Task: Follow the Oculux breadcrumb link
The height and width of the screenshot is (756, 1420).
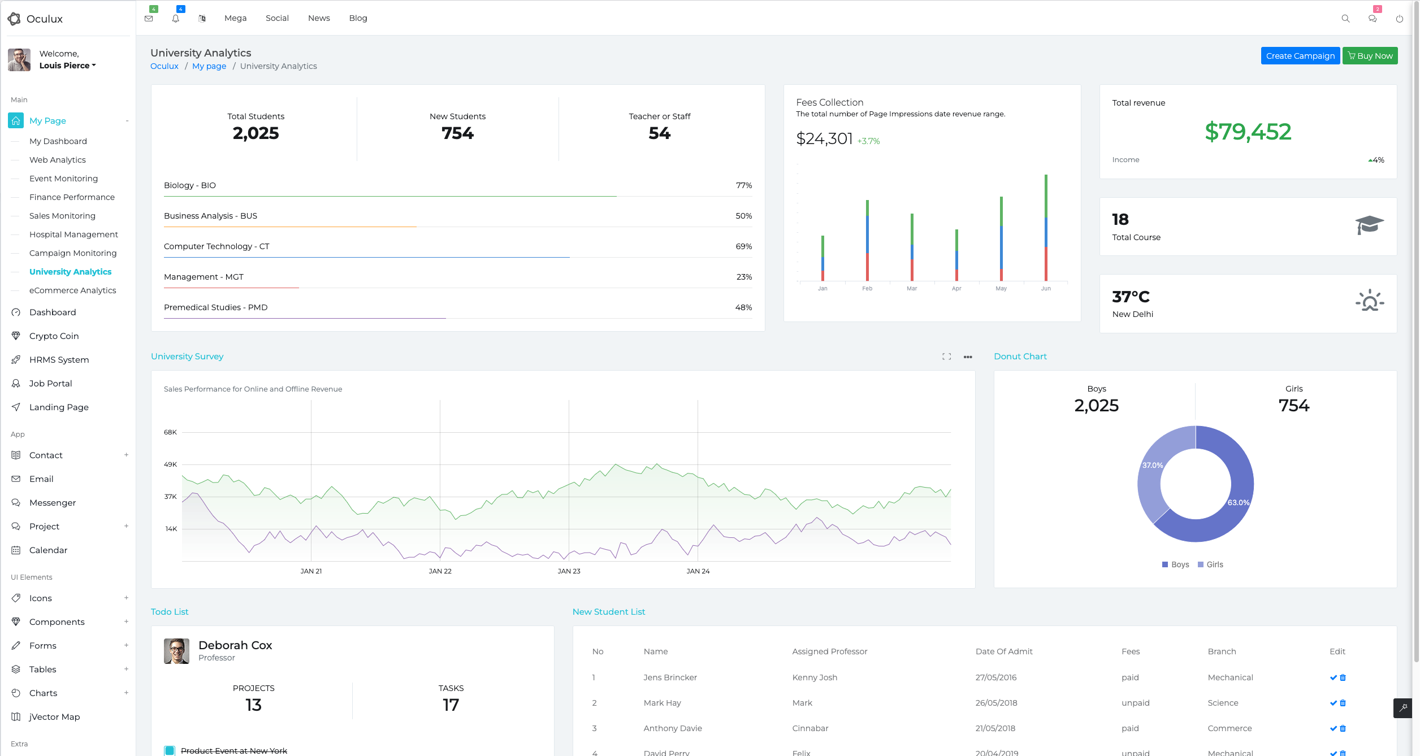Action: 164,66
